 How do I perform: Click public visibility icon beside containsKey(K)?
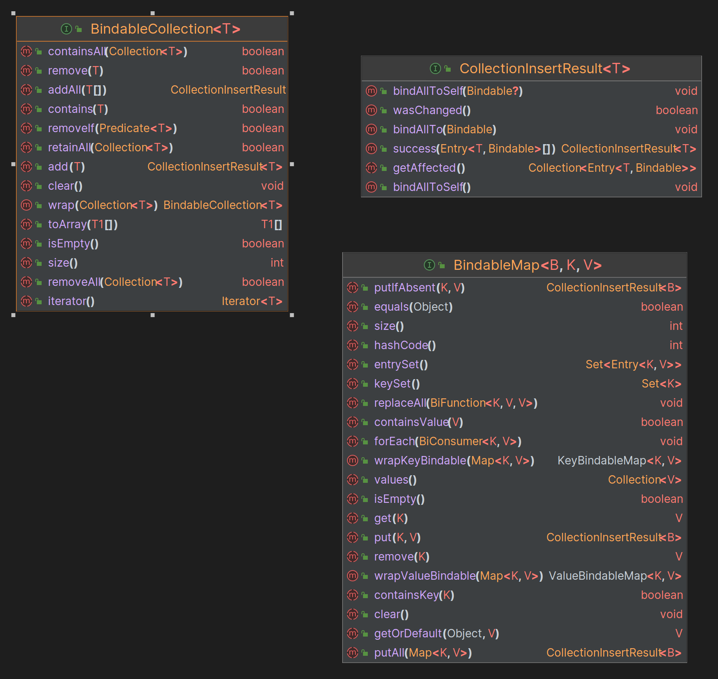click(365, 595)
